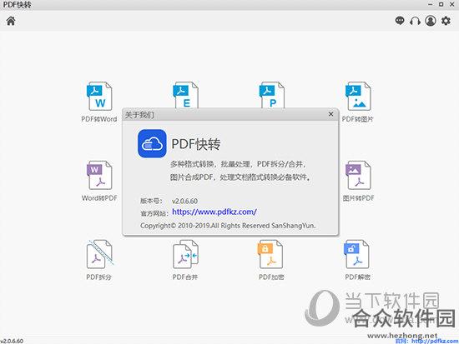Open the PDF解密 decryption tool
This screenshot has height=344, width=459.
[357, 254]
